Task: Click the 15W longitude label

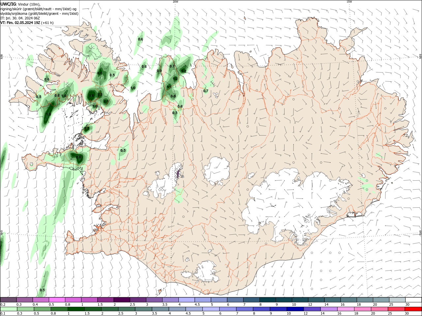Action: click(349, 2)
